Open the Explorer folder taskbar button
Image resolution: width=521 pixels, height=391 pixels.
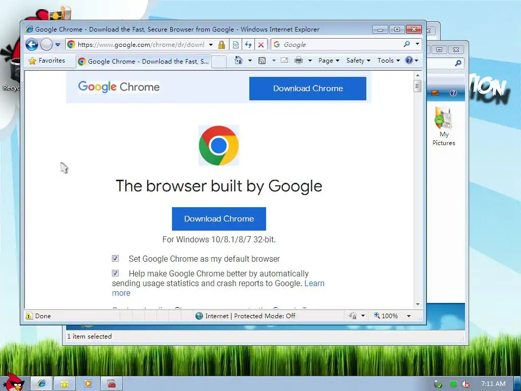[x=65, y=384]
